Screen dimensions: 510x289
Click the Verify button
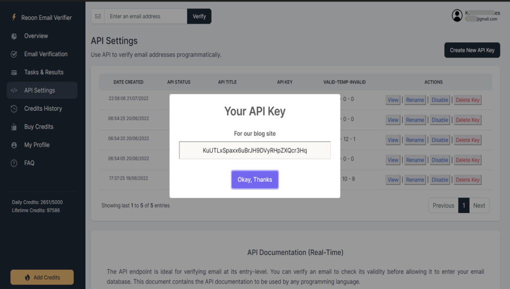point(199,16)
